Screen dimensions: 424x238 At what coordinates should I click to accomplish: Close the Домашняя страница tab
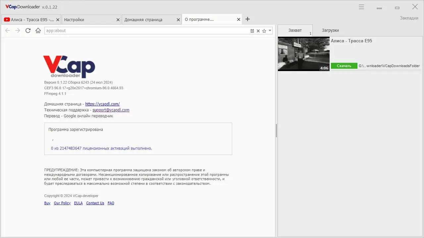[178, 20]
